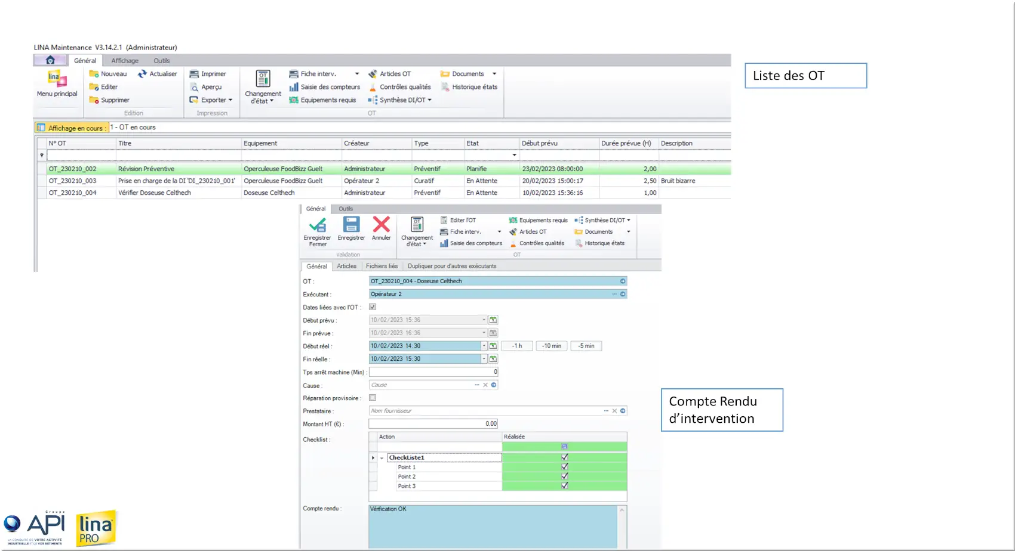Toggle Dates liées avec l'OT checkbox

coord(373,307)
